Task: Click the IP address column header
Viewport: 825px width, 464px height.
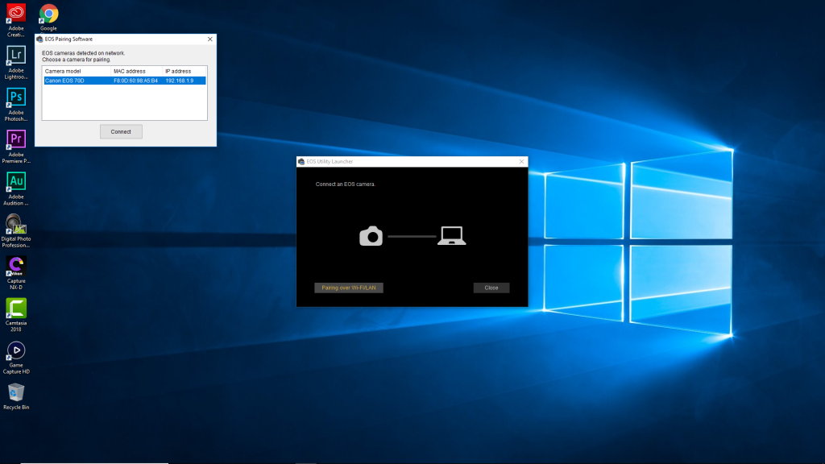Action: tap(184, 71)
